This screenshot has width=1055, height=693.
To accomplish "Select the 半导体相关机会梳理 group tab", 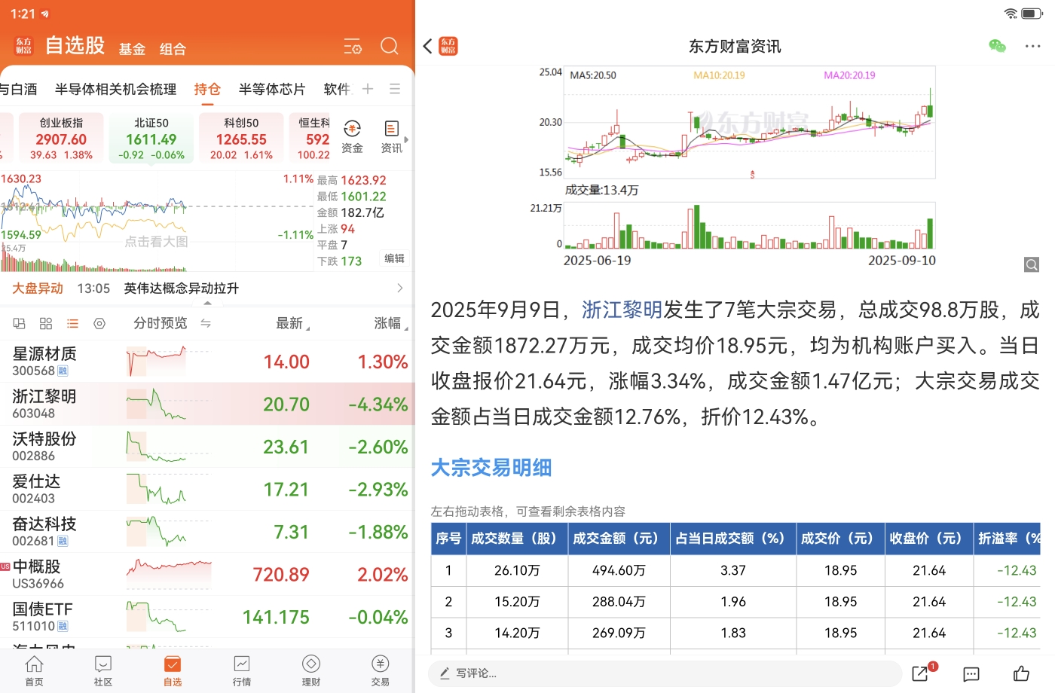I will [x=115, y=89].
